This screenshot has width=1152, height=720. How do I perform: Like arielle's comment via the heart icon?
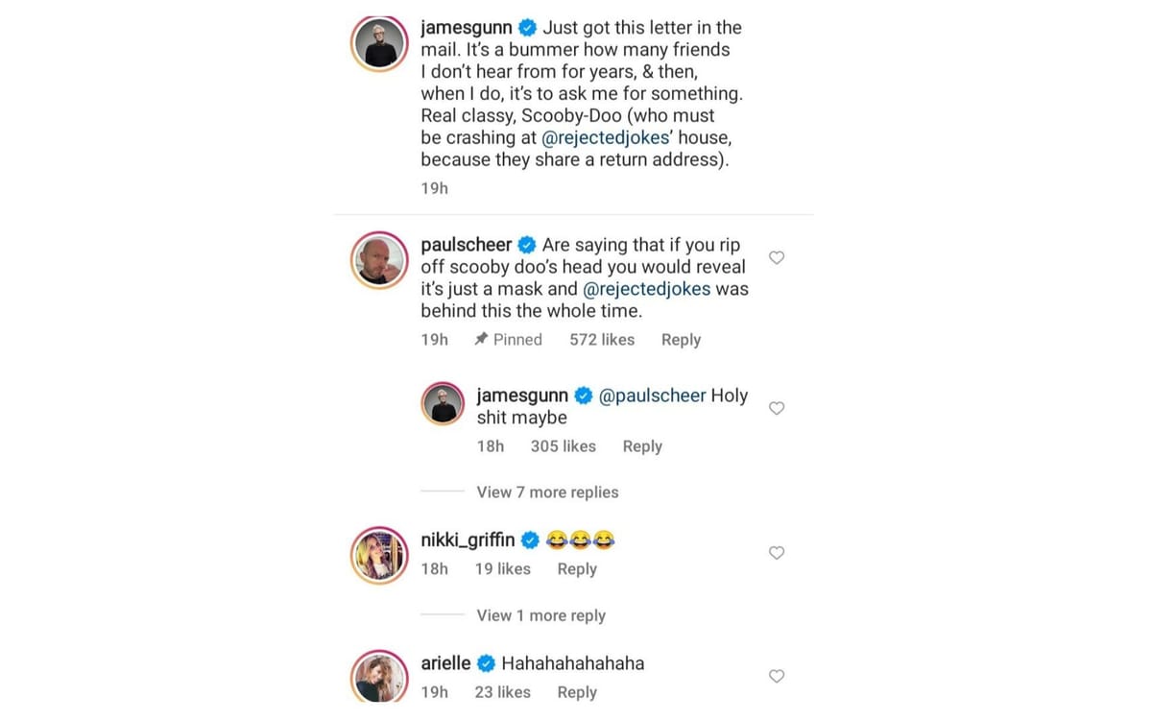[x=777, y=676]
